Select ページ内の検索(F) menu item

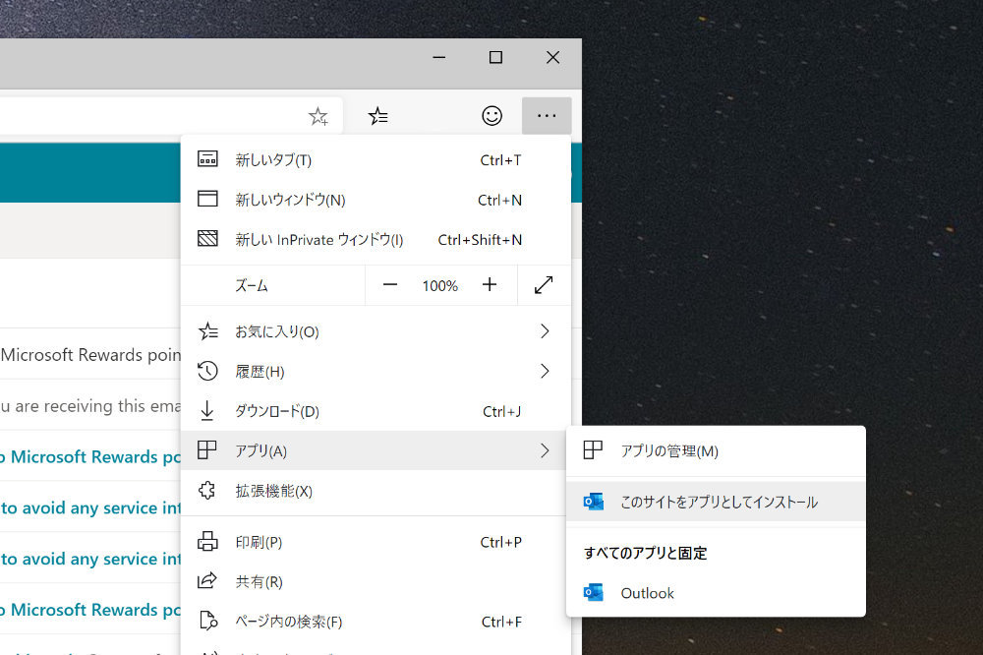pyautogui.click(x=376, y=622)
